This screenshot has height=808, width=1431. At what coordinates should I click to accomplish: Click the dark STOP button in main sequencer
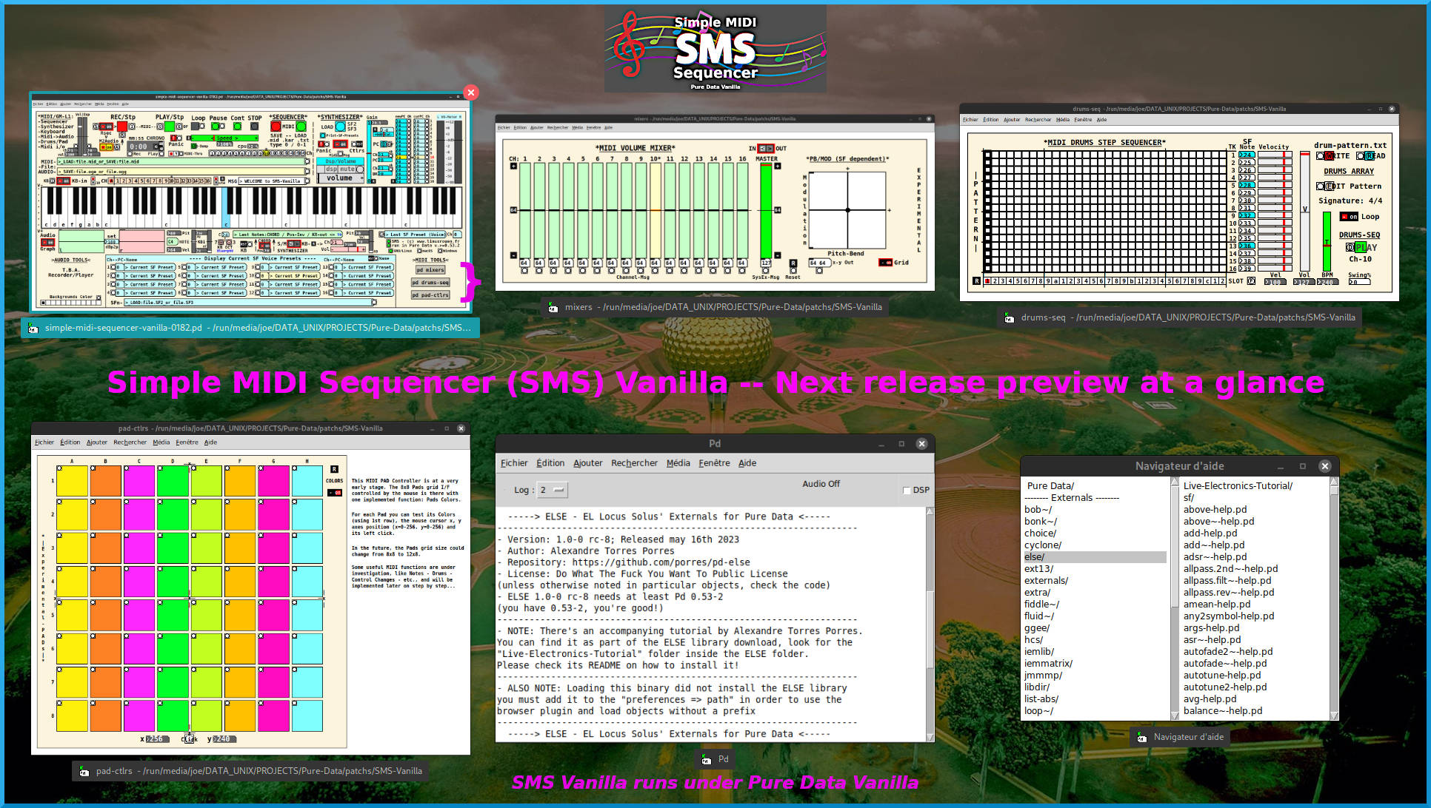254,126
